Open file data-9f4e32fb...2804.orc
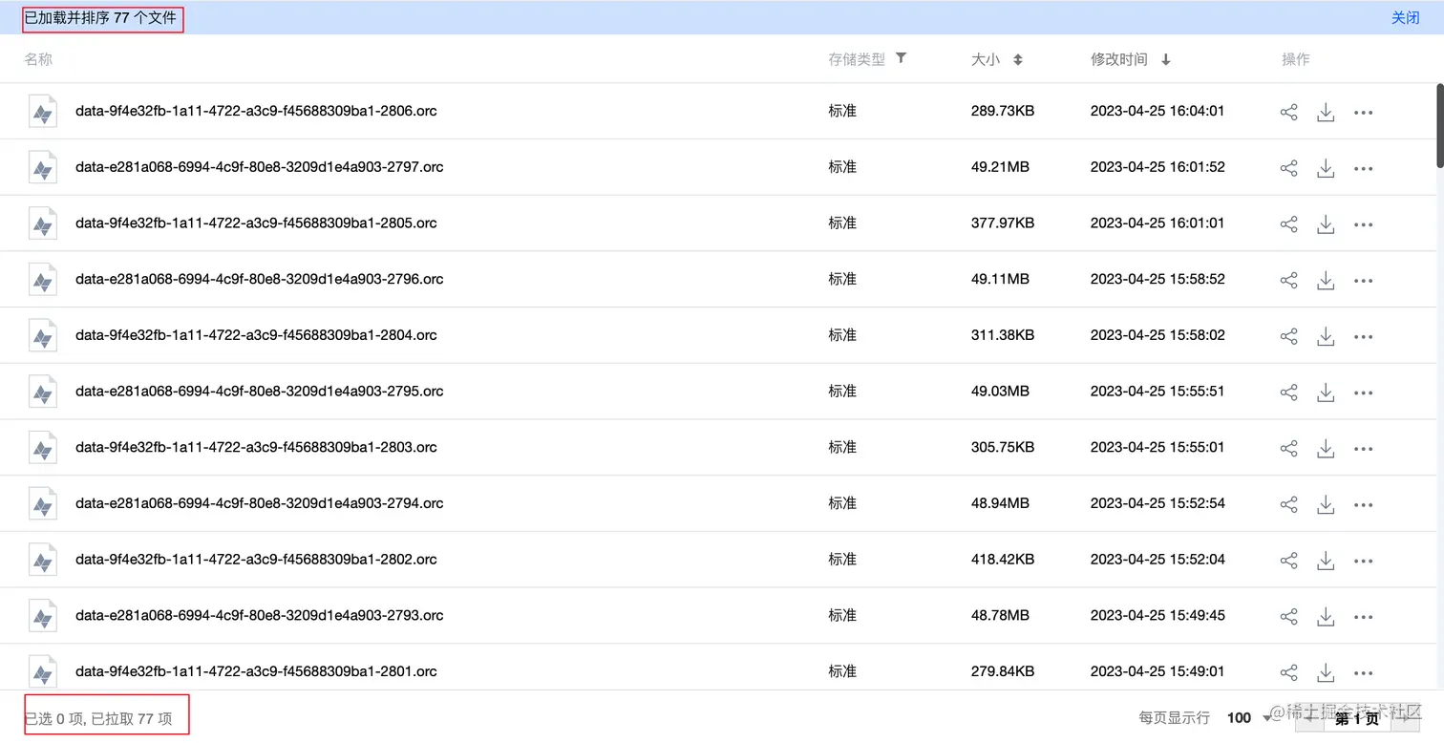 (256, 334)
